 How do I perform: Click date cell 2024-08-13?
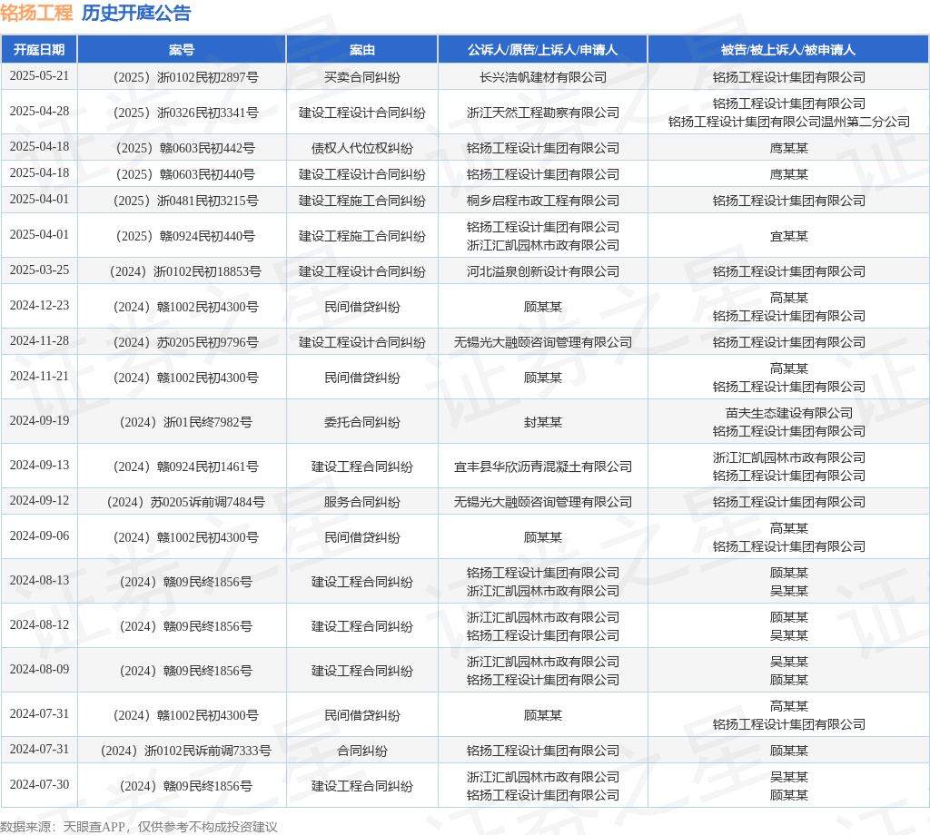pos(39,580)
